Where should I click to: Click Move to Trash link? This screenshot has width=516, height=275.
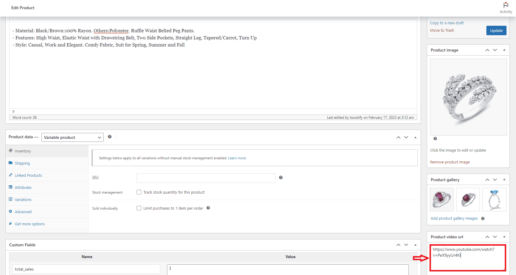point(442,30)
